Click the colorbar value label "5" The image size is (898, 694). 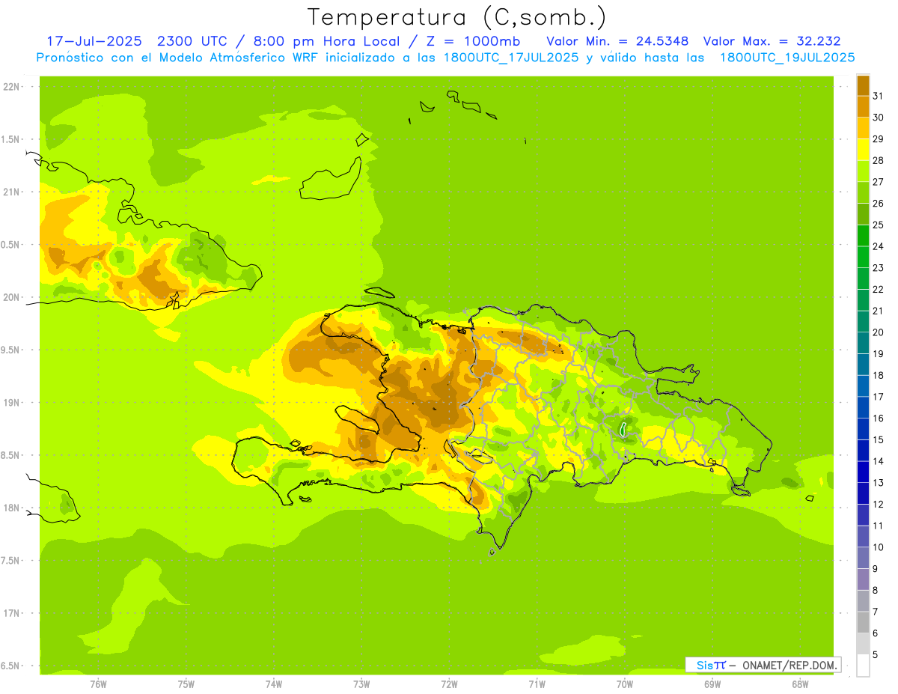(876, 654)
